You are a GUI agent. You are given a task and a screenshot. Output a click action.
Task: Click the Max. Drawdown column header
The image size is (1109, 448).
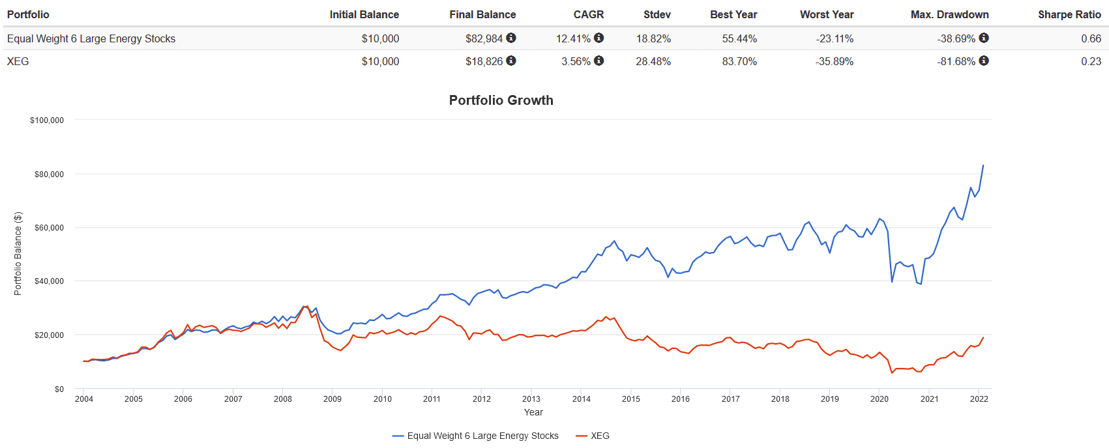(949, 14)
